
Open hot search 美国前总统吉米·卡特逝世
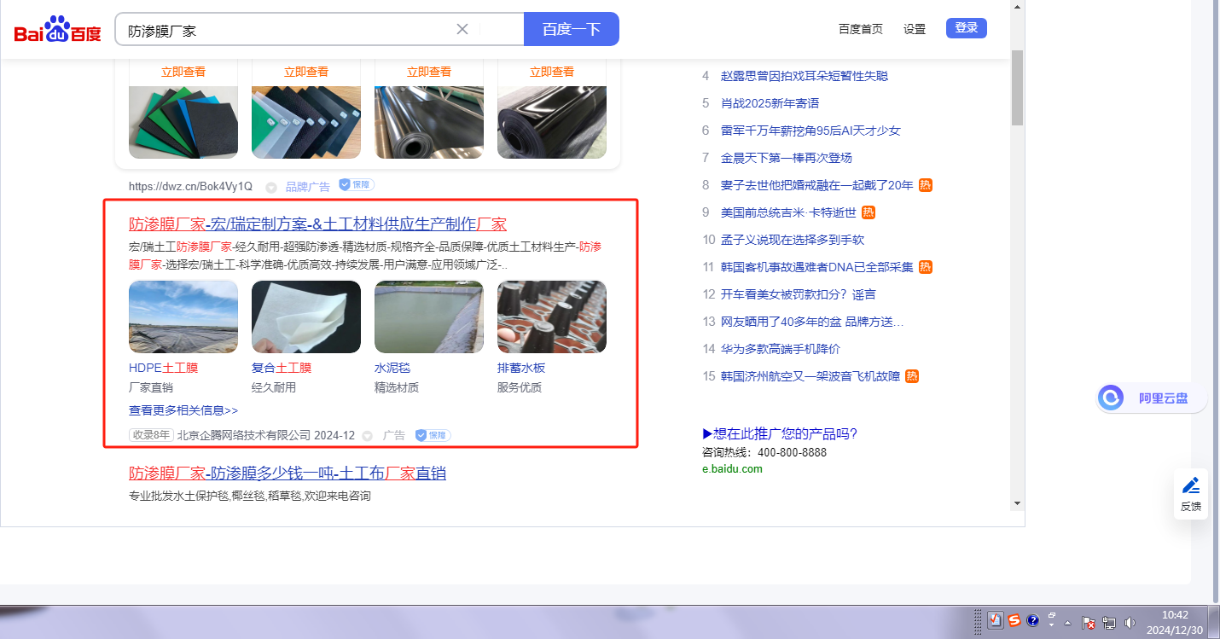(788, 212)
